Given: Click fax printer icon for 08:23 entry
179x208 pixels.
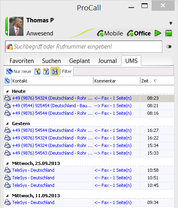Looking at the screenshot, I should [x=8, y=98].
